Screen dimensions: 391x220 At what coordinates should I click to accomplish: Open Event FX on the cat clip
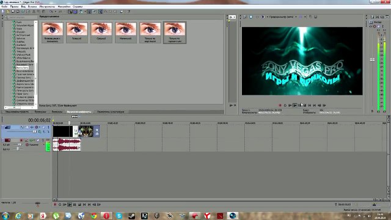[97, 134]
